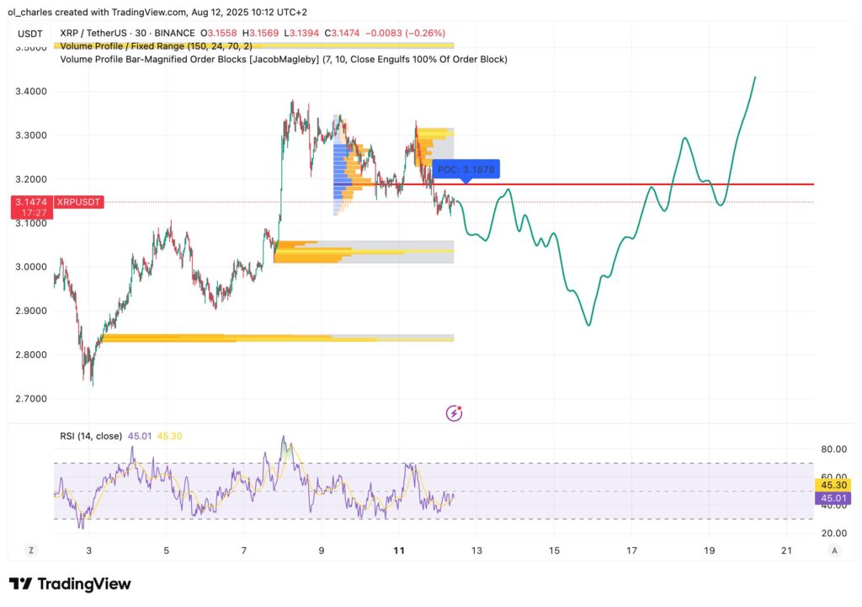Click the red XRPUSDT price tag on the axis
This screenshot has height=607, width=862.
[x=77, y=202]
